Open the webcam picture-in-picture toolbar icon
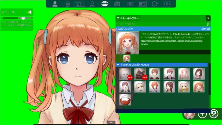The height and width of the screenshot is (125, 222). [80, 4]
